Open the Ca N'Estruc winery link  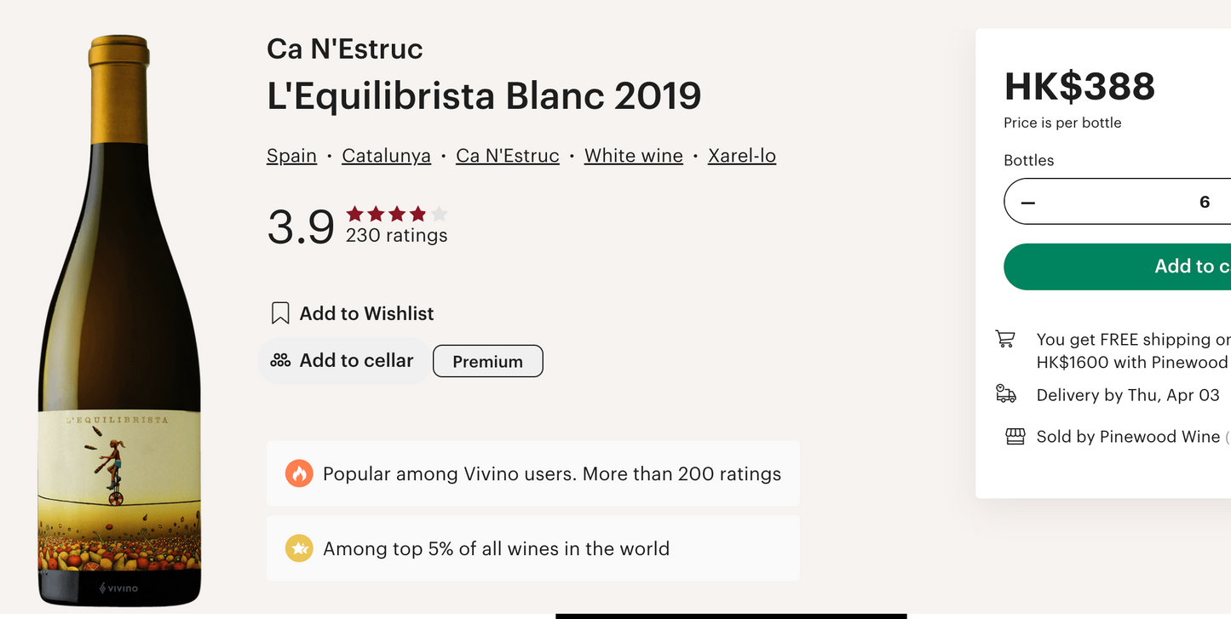click(x=508, y=156)
